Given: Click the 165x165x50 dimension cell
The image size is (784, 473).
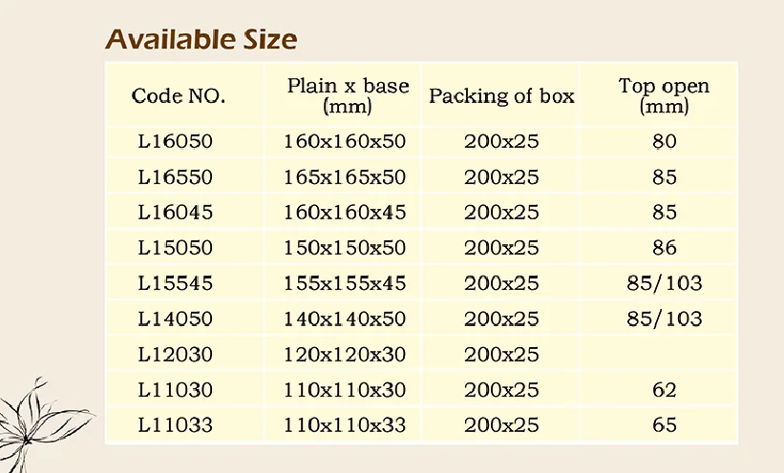Looking at the screenshot, I should click(x=345, y=177).
